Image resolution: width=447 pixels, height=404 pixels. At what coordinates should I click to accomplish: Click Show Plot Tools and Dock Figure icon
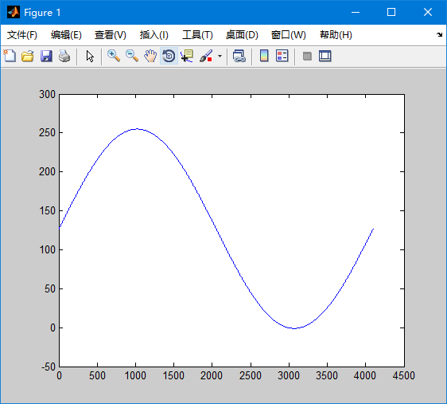tap(325, 56)
